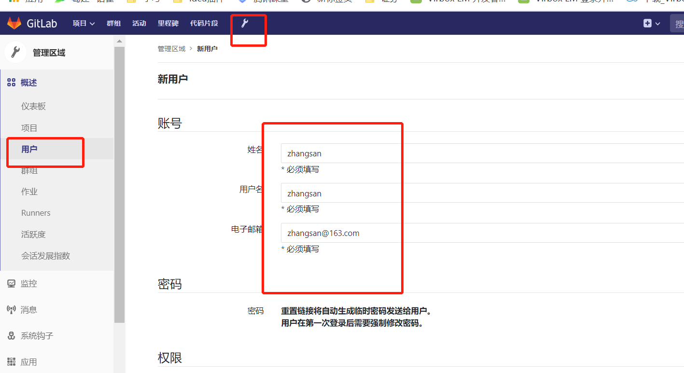Open 群组 in the top navigation

113,23
